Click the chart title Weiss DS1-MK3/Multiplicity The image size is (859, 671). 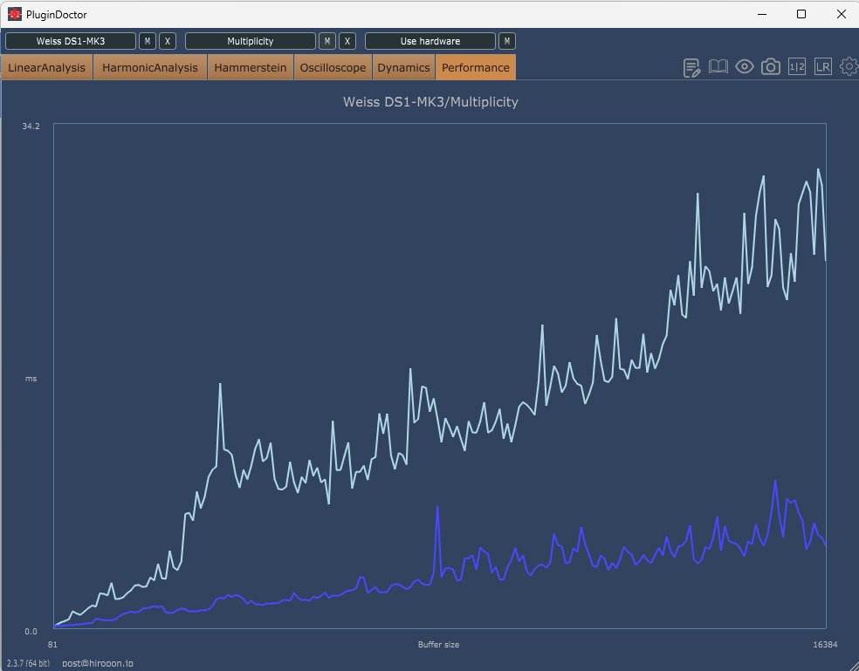(x=430, y=102)
